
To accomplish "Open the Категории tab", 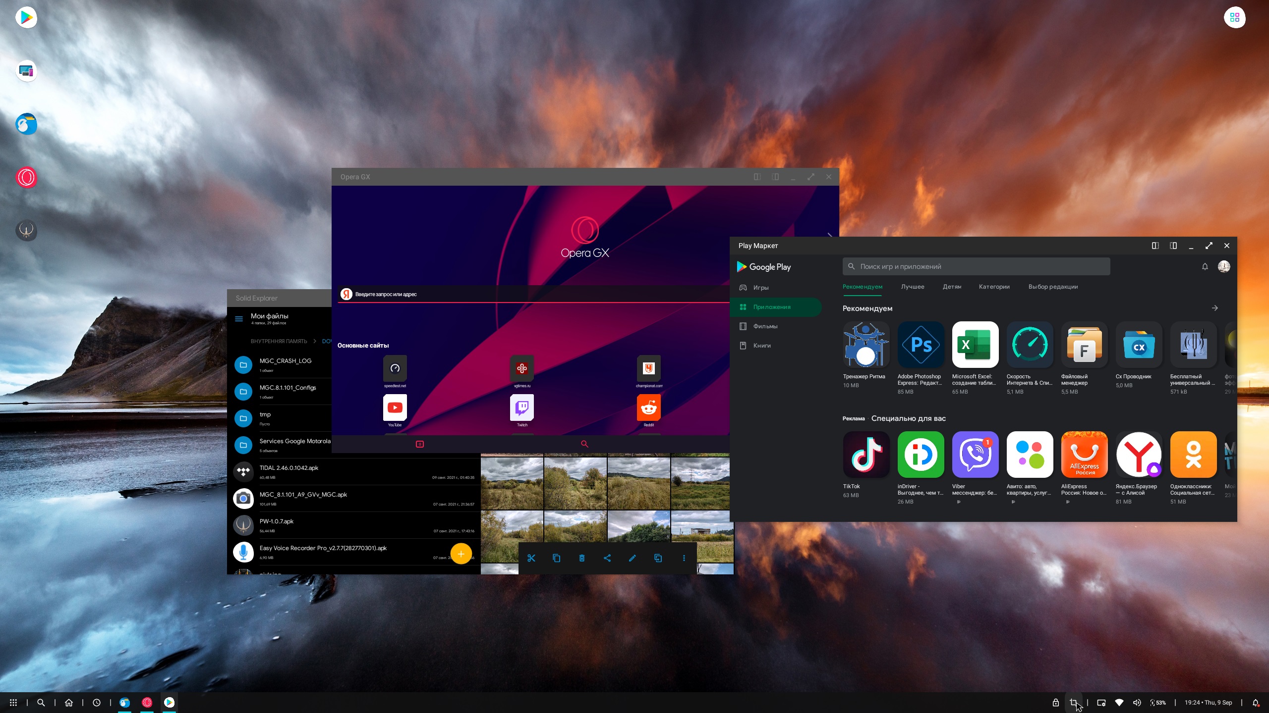I will (994, 287).
